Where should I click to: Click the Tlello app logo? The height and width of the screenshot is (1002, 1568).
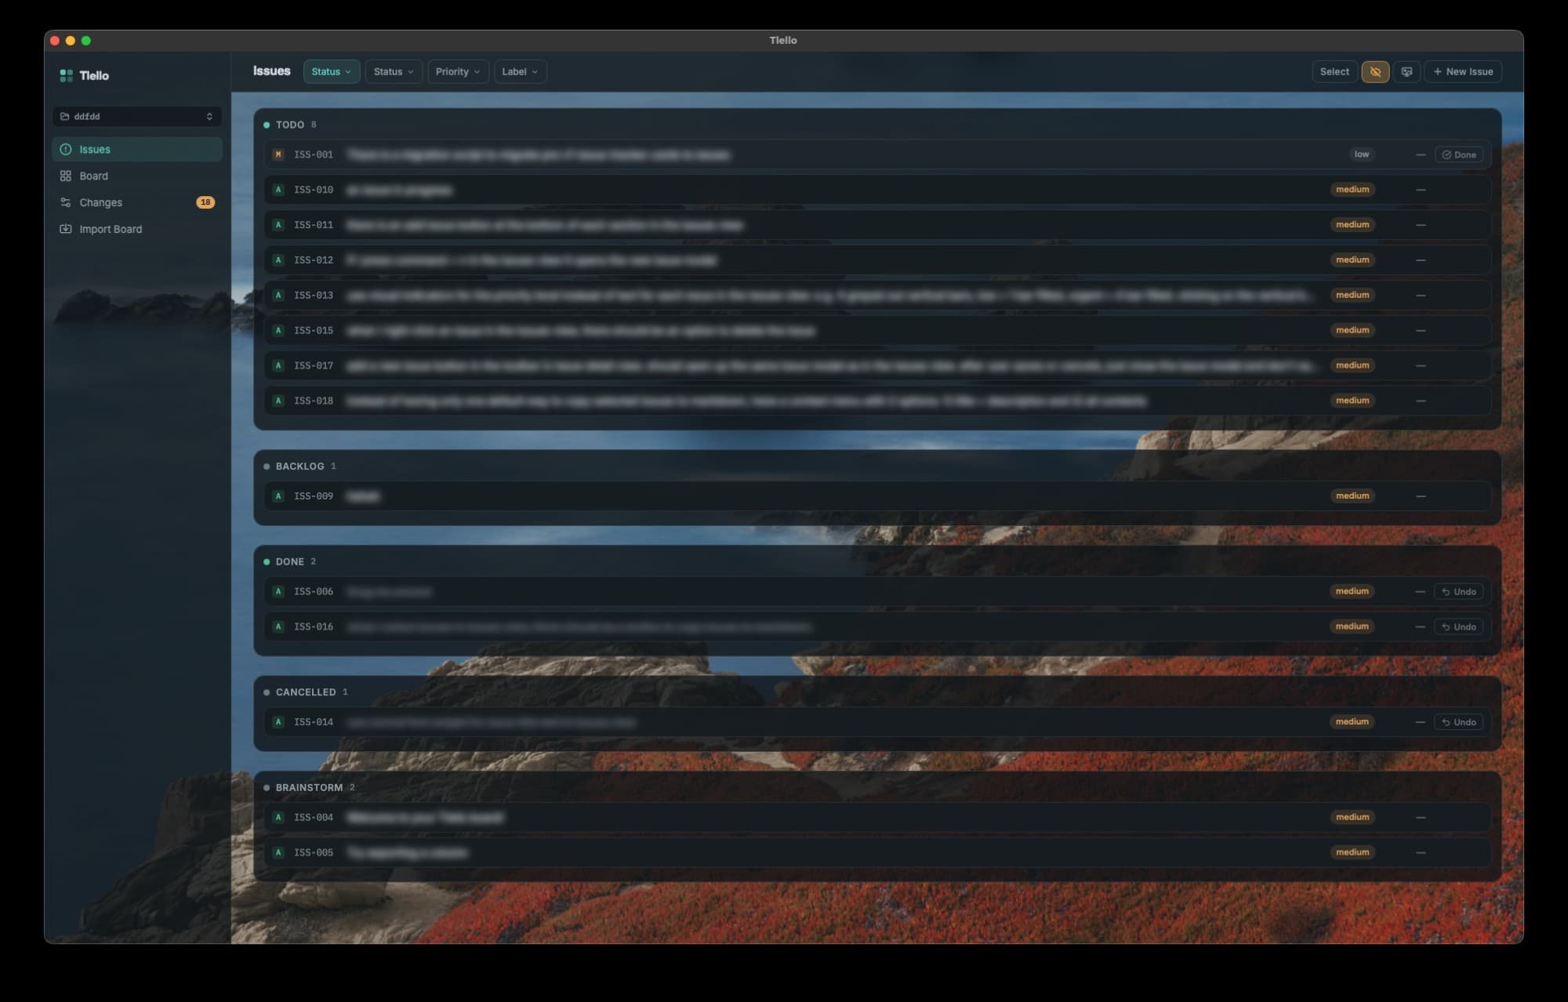click(x=67, y=74)
